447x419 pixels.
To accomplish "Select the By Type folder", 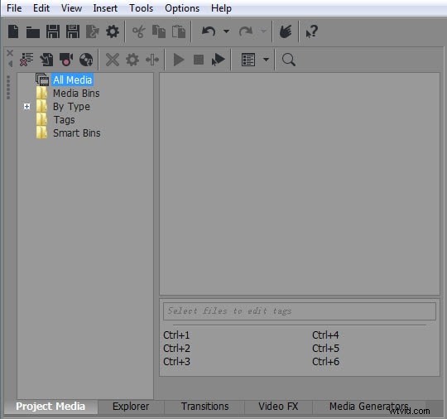I will tap(71, 107).
